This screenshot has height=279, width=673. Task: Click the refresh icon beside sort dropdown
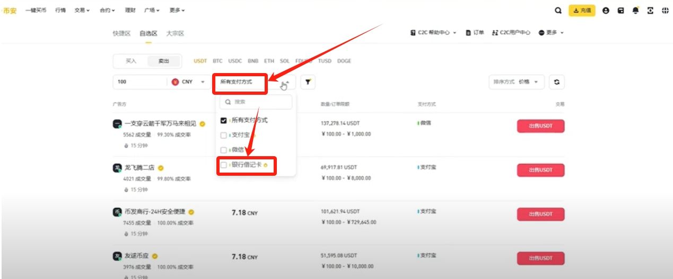click(556, 82)
